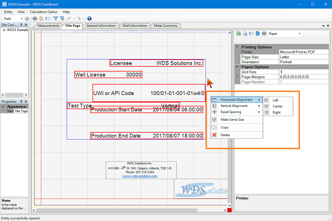Image resolution: width=332 pixels, height=221 pixels.
Task: Collapse the Printing Options section
Action: pyautogui.click(x=237, y=47)
